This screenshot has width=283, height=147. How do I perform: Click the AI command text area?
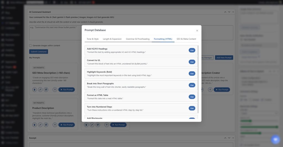131,33
